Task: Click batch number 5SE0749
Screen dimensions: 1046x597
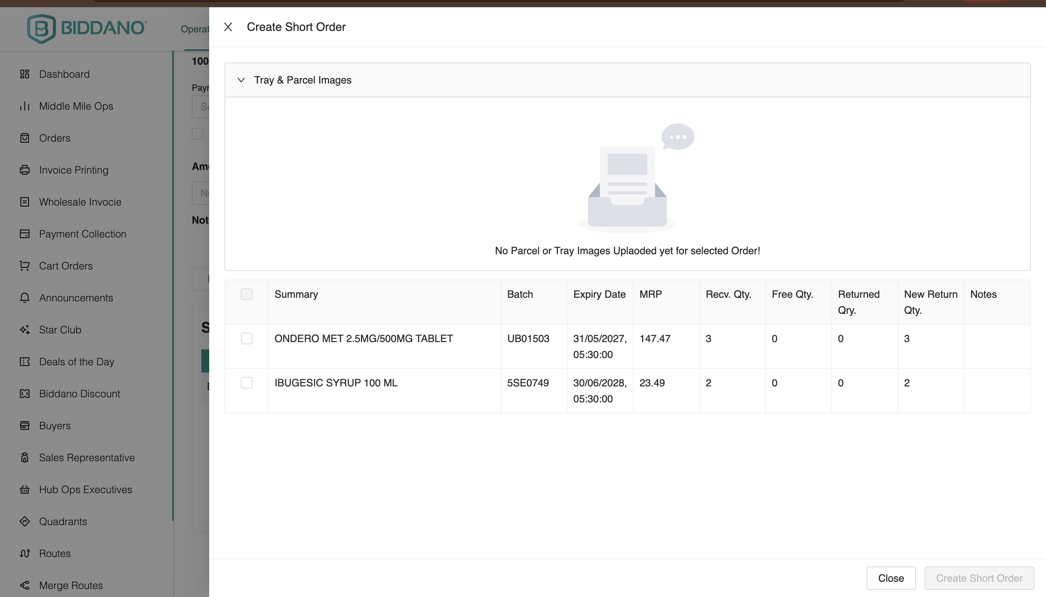Action: click(x=528, y=383)
